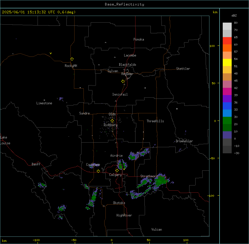Image resolution: width=249 pixels, height=244 pixels.
Task: Click the magenta 42-39 dBZ legend swatch
Action: click(227, 91)
